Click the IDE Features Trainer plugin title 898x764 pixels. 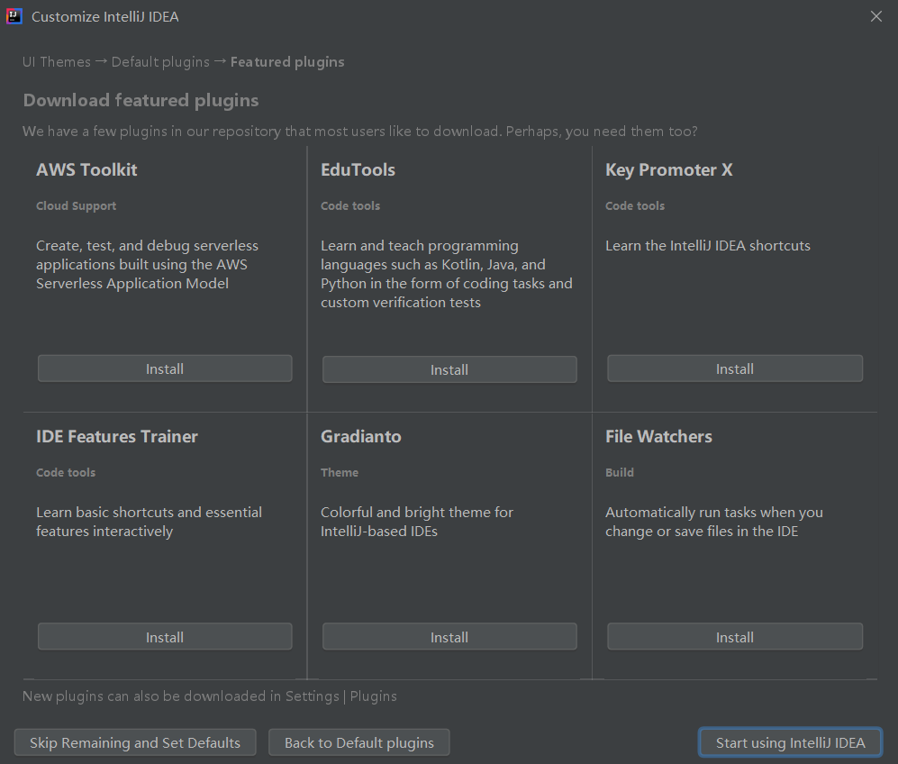click(117, 436)
